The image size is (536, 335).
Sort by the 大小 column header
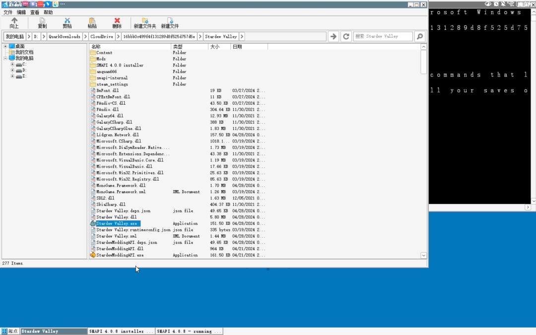point(219,47)
